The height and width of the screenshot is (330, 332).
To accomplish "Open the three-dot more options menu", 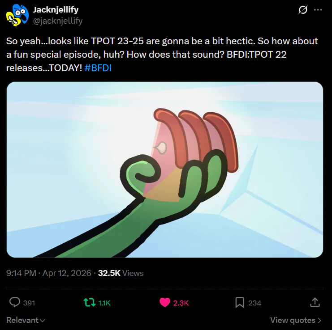I will tap(318, 10).
